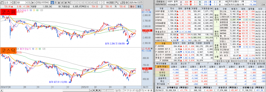Select the 월 monthly chart period
The width and height of the screenshot is (266, 92).
point(59,2)
